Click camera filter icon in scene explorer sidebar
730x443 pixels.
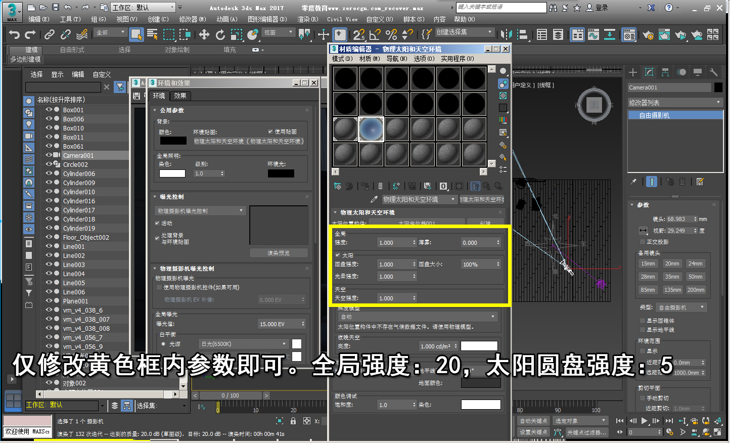(29, 136)
